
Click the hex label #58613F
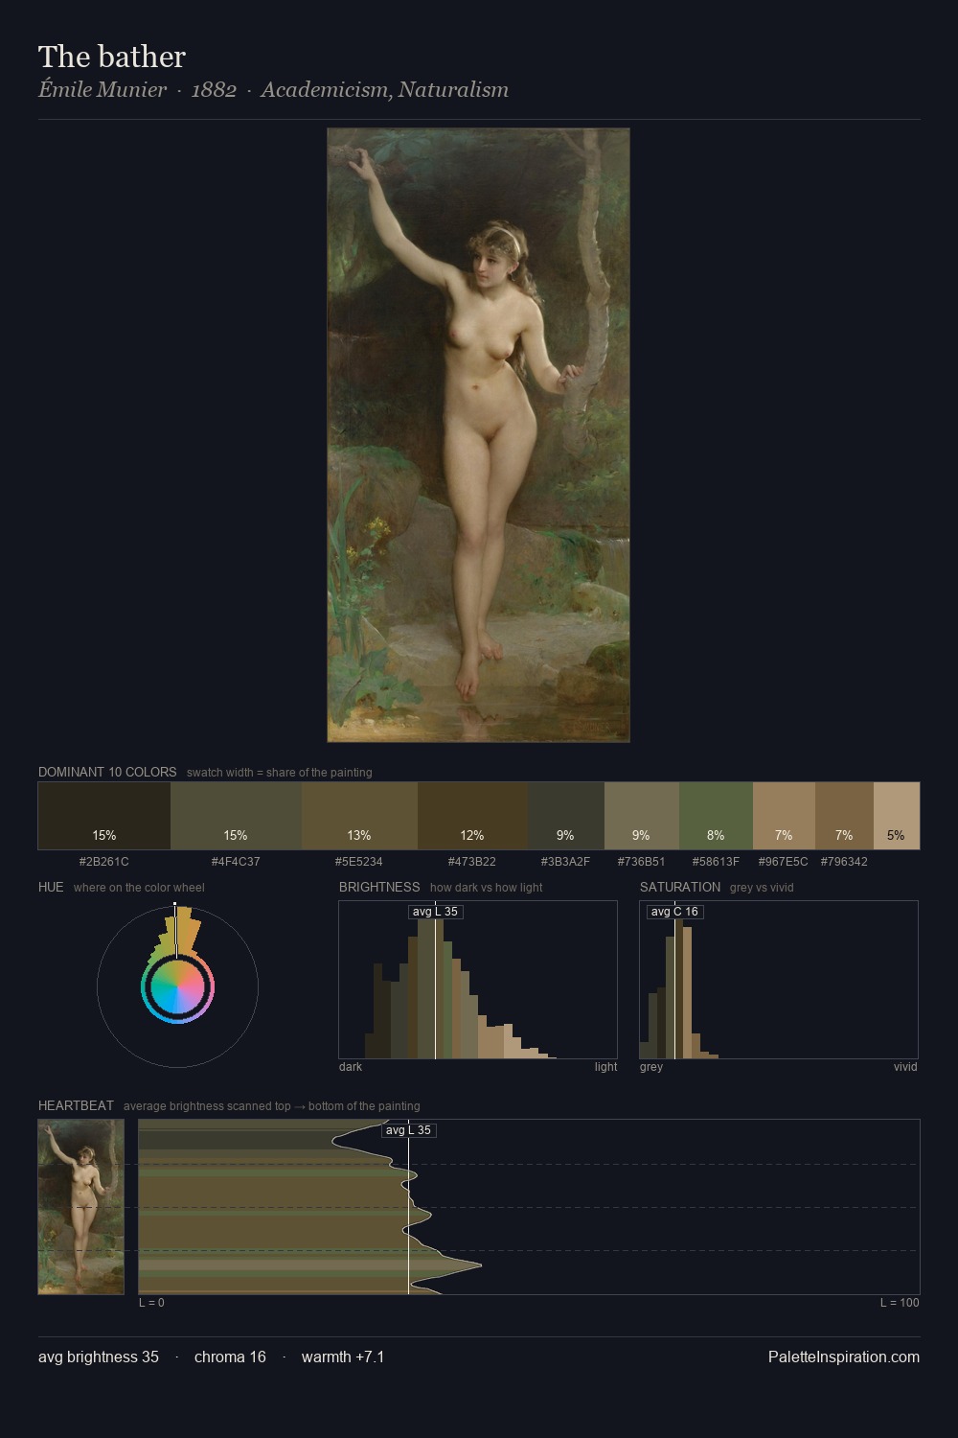pos(716,862)
